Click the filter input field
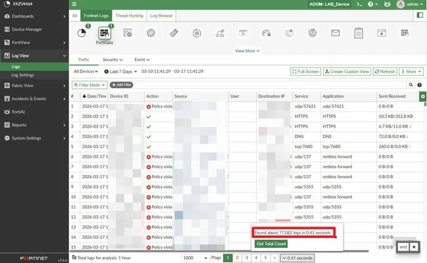The image size is (427, 263). tap(270, 85)
